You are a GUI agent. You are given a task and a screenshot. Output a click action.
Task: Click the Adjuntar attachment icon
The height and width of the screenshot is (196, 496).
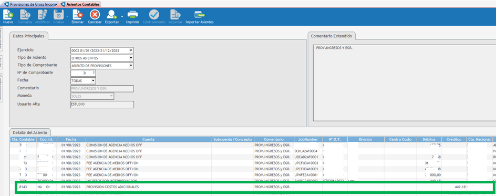coord(175,17)
